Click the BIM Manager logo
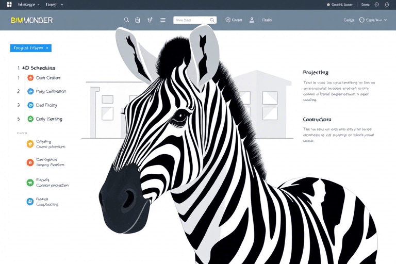This screenshot has width=396, height=264. (31, 20)
